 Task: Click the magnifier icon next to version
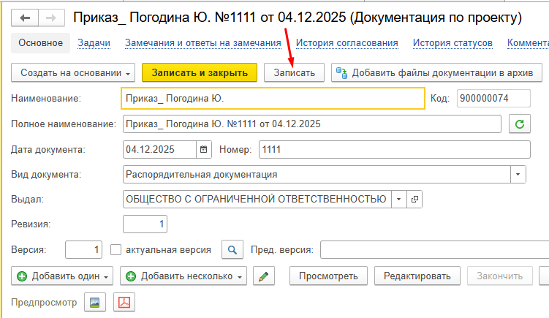[232, 249]
